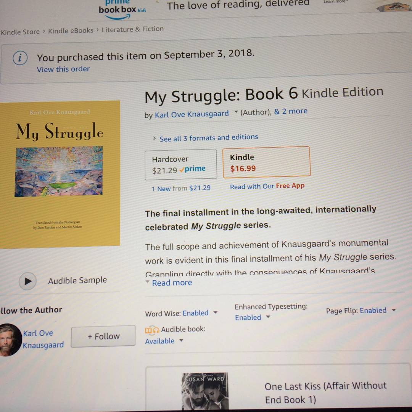Expand See all 3 formats and editions
This screenshot has height=412, width=412.
coord(205,138)
